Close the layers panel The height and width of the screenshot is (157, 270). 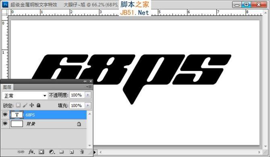coord(91,81)
